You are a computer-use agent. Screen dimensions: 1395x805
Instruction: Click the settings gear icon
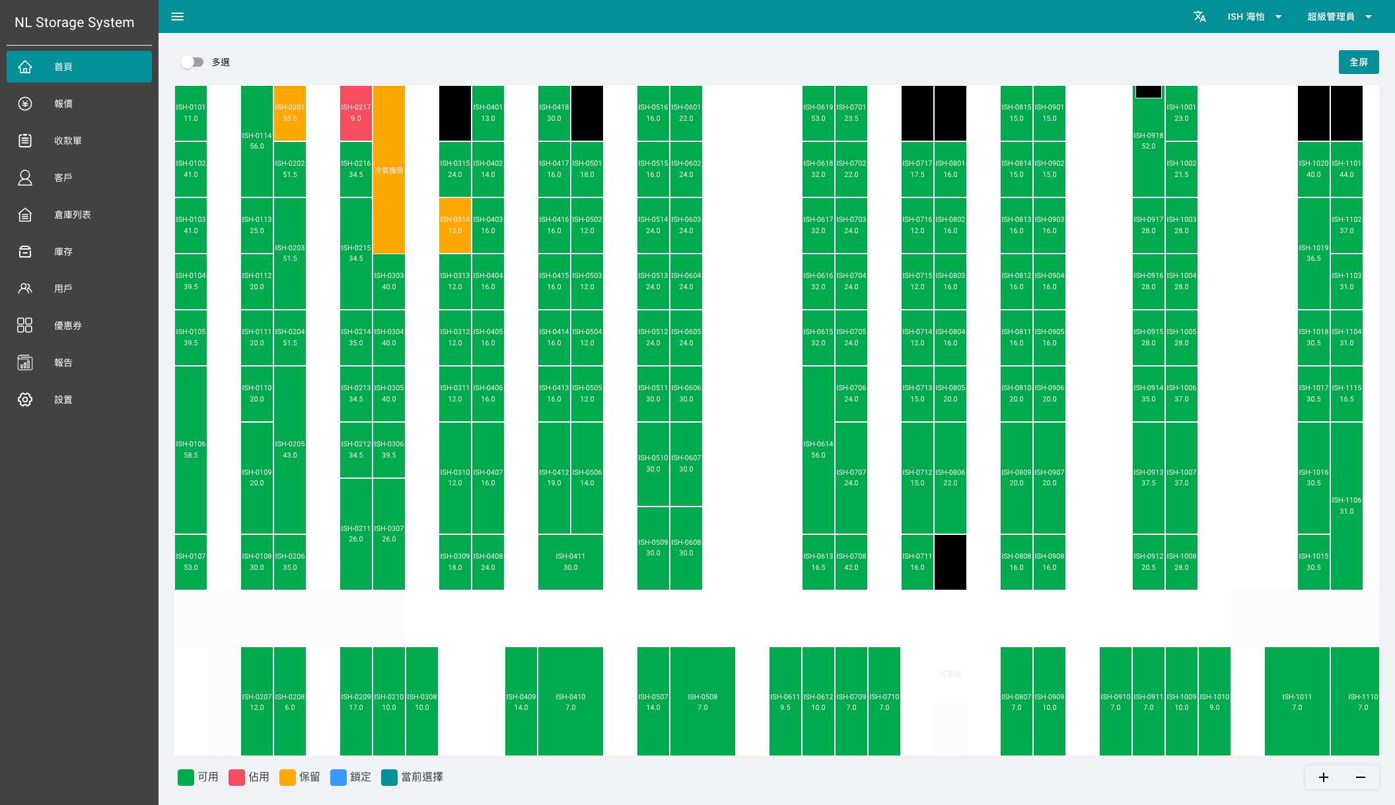[25, 400]
